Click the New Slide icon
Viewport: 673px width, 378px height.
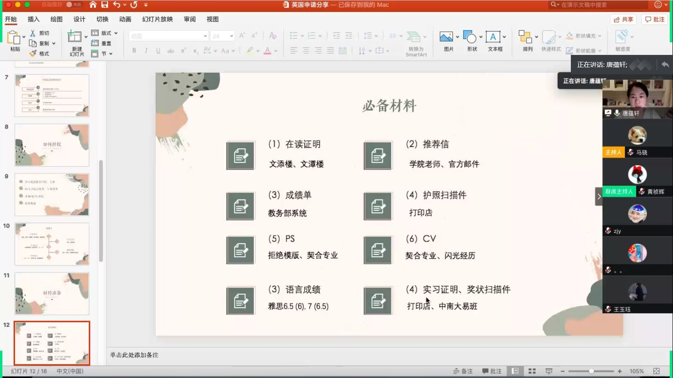point(75,38)
